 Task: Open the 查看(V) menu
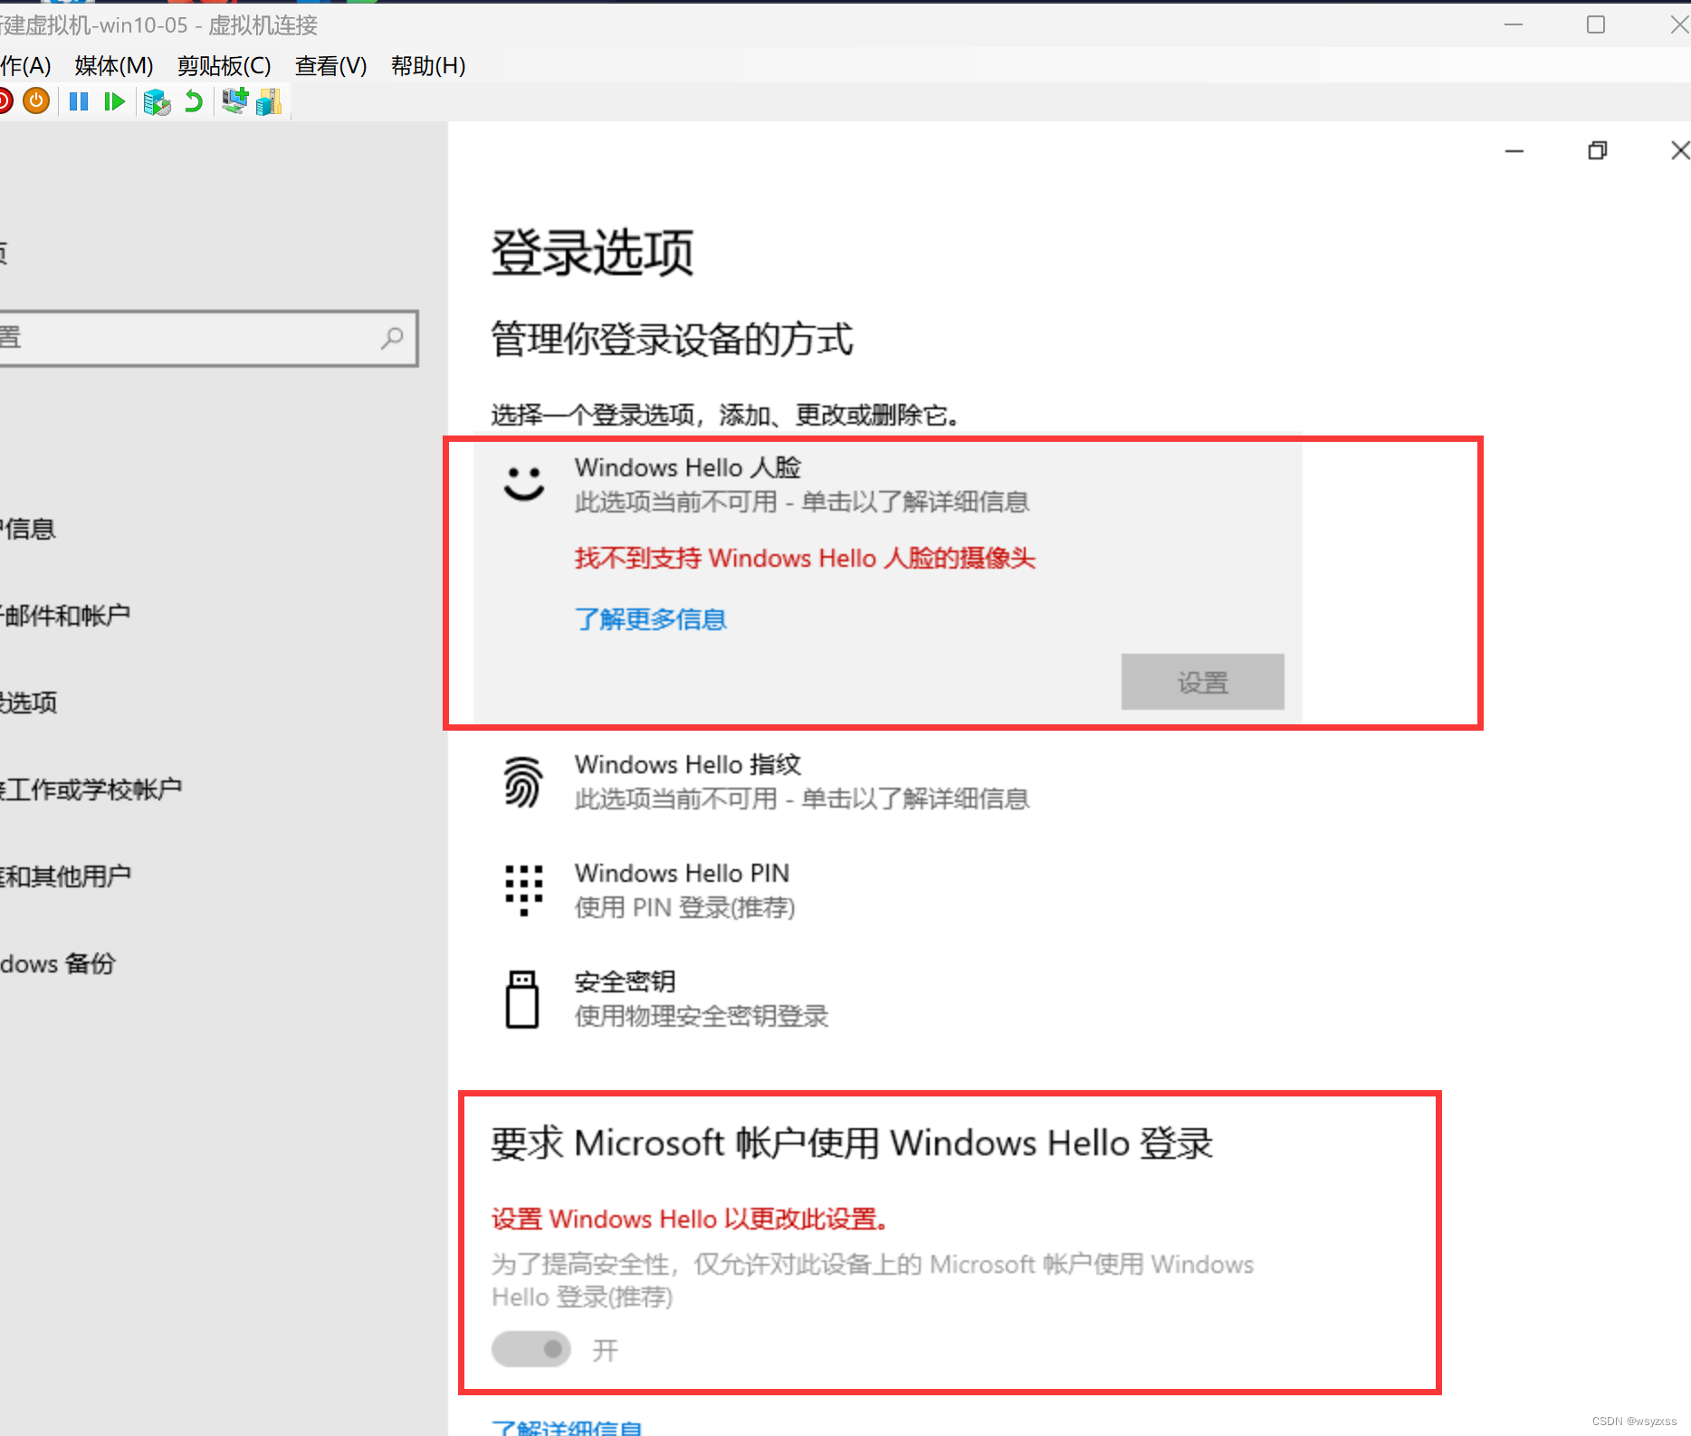tap(331, 65)
